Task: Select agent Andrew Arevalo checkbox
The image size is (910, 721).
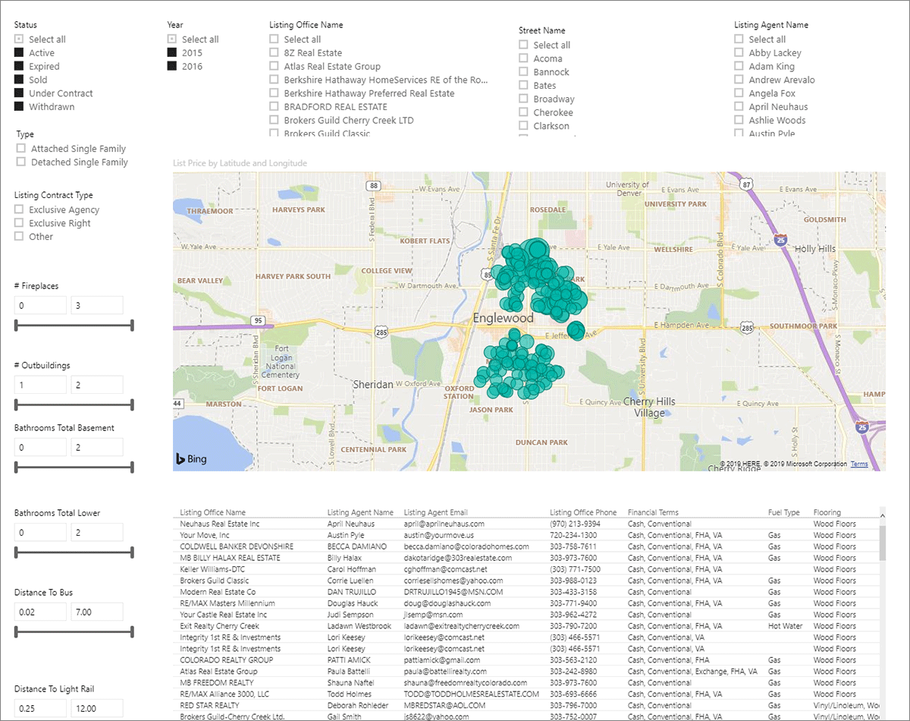Action: pos(739,80)
